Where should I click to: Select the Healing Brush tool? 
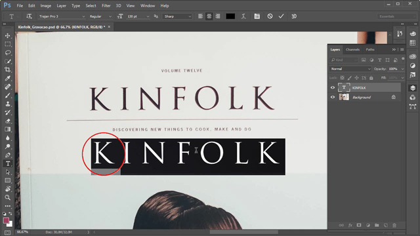(7, 87)
